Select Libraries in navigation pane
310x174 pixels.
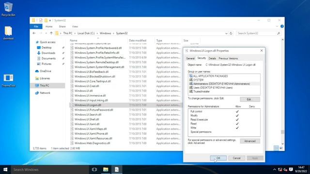[45, 78]
